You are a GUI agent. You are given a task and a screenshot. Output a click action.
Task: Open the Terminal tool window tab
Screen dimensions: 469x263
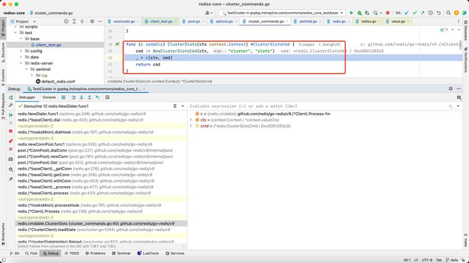(x=121, y=253)
